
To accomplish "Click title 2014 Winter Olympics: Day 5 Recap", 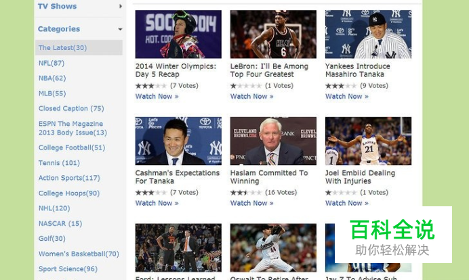I will 176,70.
